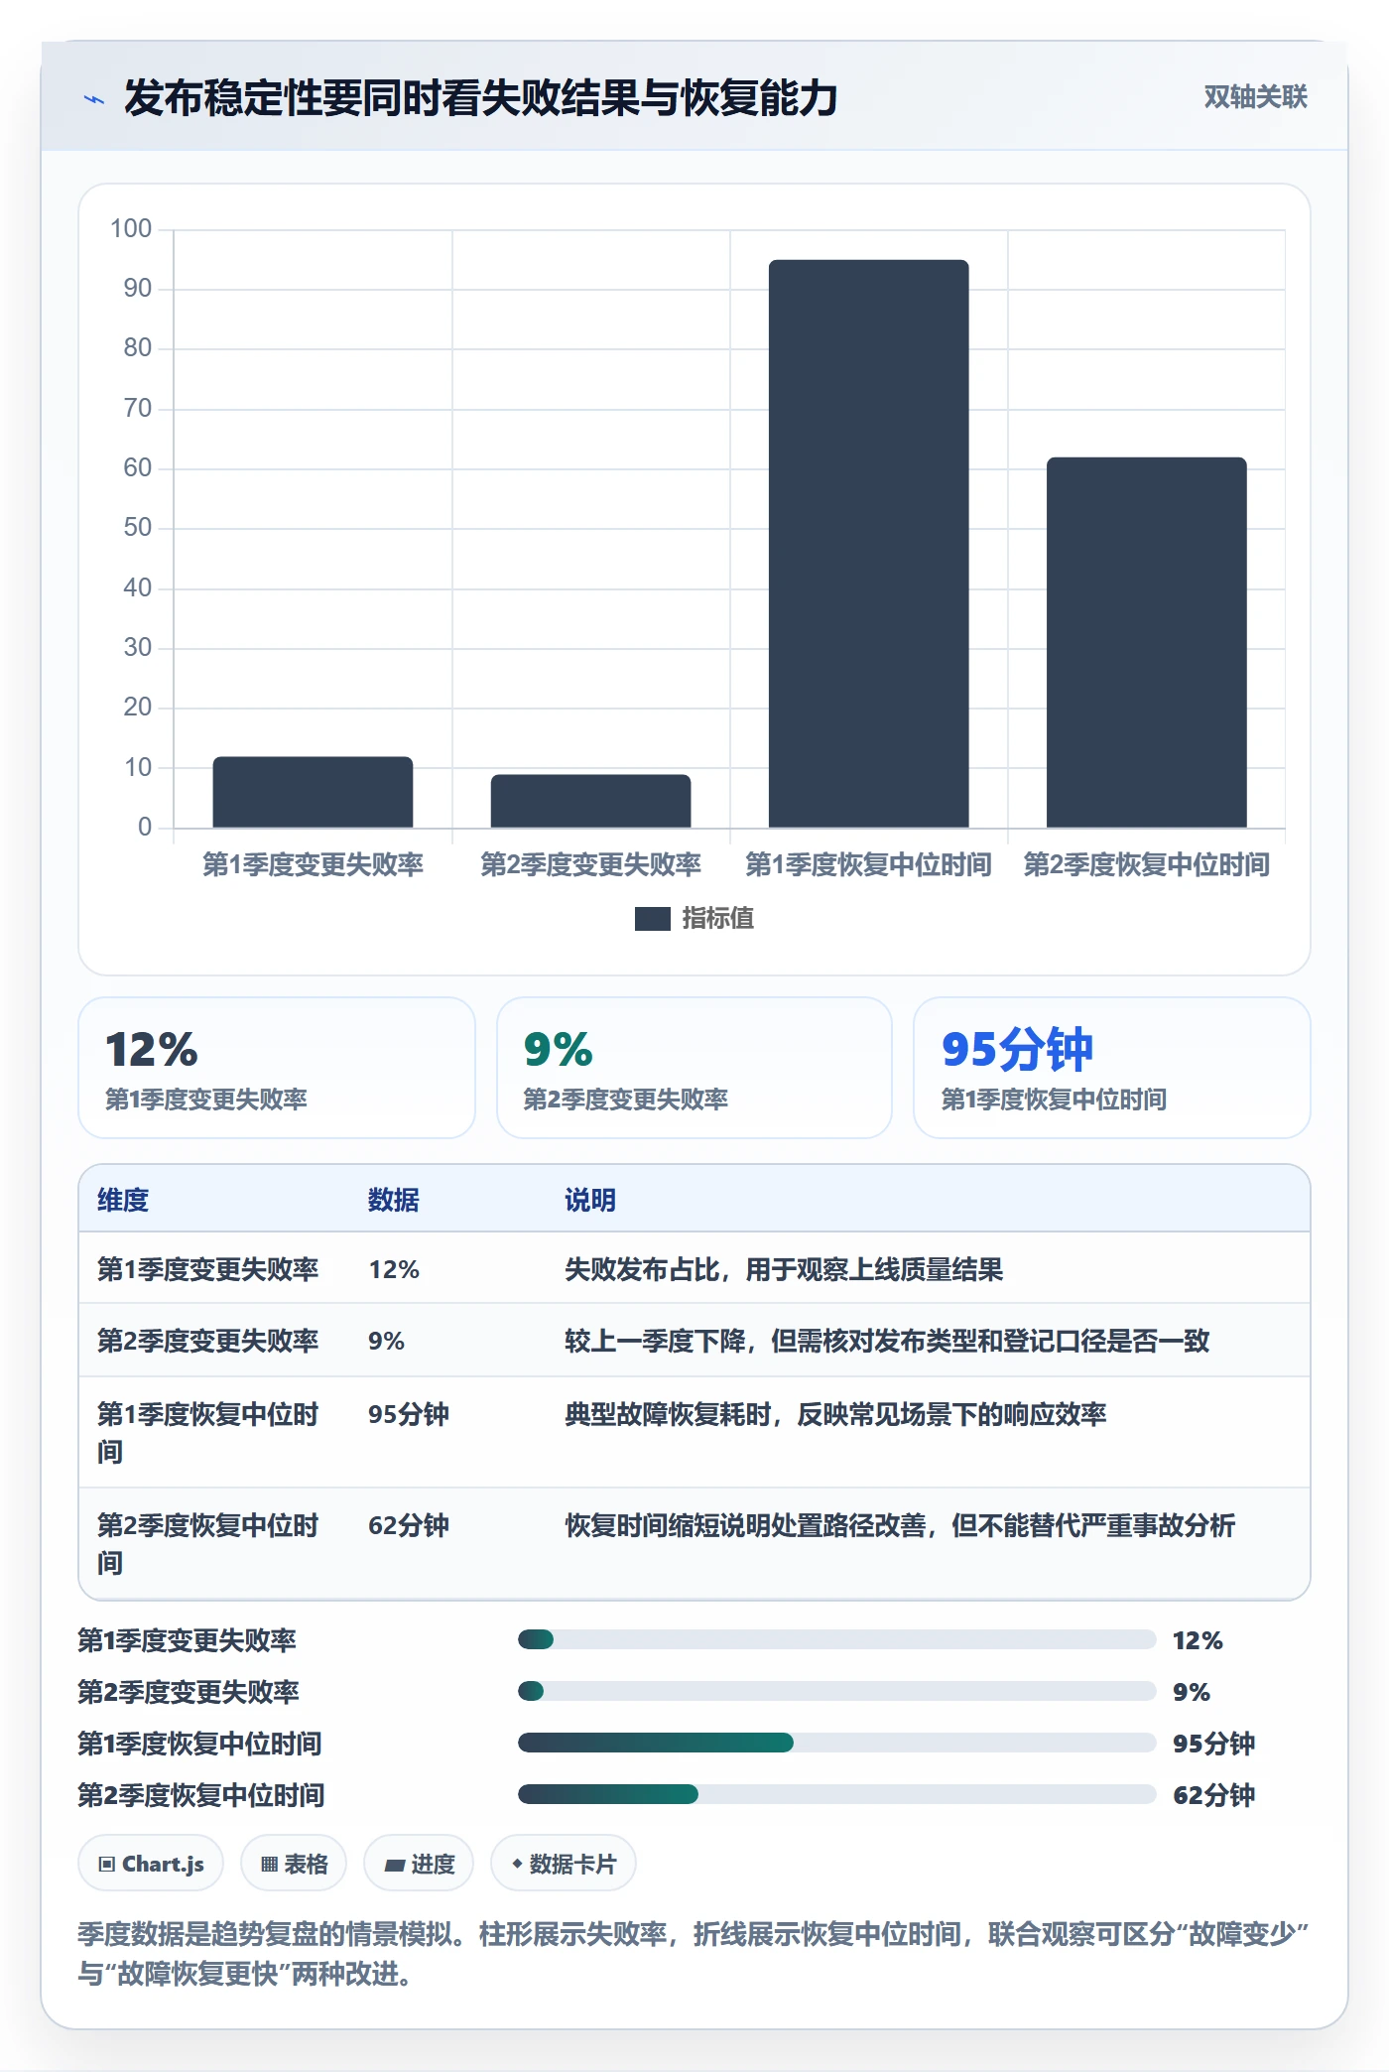This screenshot has width=1389, height=2072.
Task: Click the 第1季度变更失败率 chart bar
Action: point(313,792)
